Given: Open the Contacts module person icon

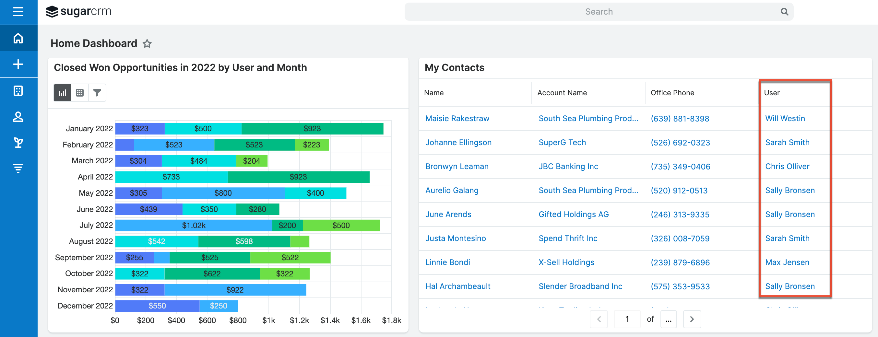Looking at the screenshot, I should point(18,117).
